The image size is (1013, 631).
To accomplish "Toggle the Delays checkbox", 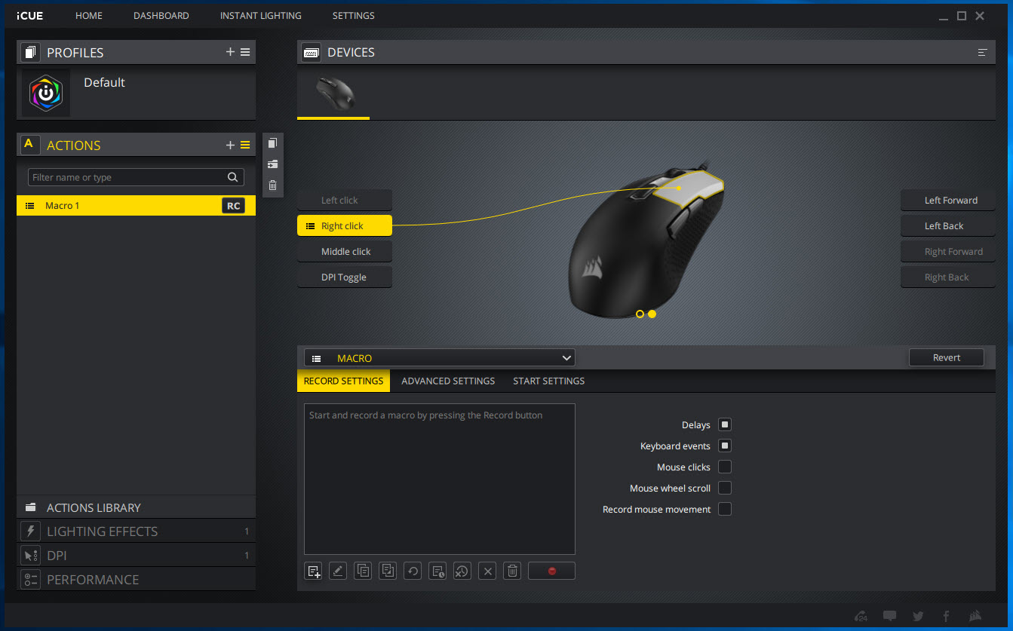I will click(725, 425).
